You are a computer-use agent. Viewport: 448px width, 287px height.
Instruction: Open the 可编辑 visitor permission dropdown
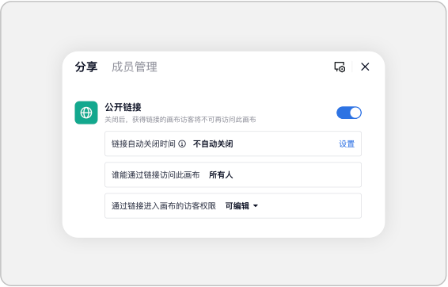[x=241, y=206]
